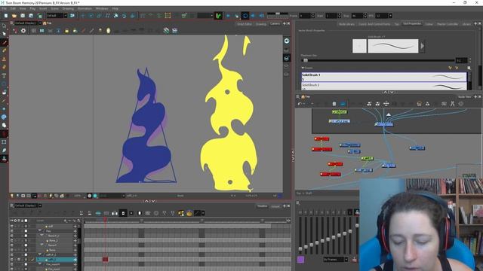483x271 pixels.
Task: Click the add layer plus in Timeline header
Action: (65, 221)
